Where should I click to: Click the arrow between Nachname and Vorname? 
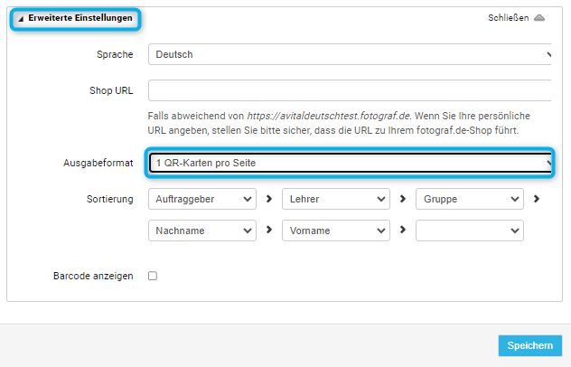[269, 230]
